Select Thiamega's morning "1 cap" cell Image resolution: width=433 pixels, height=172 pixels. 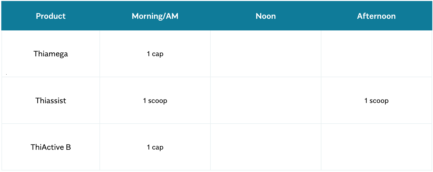pos(155,54)
